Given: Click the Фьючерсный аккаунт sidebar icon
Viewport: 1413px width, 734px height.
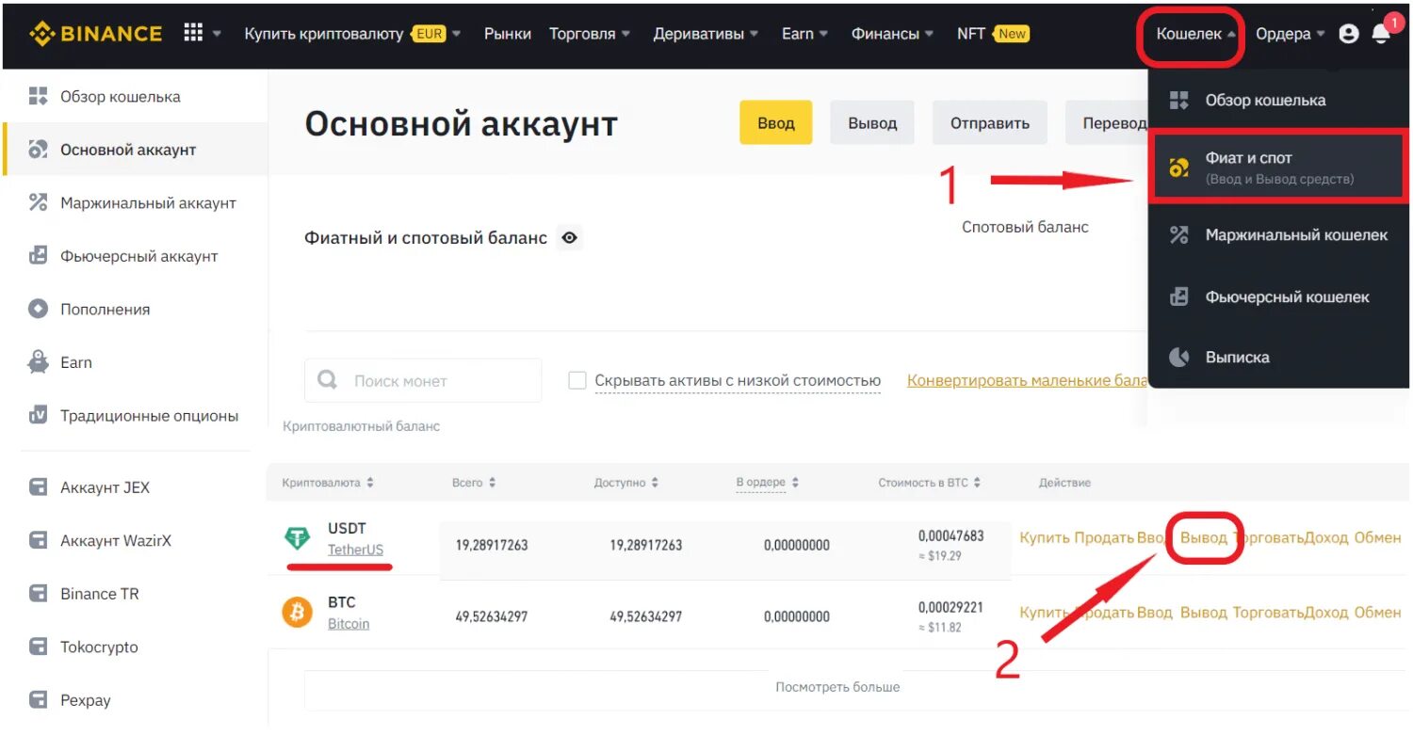Looking at the screenshot, I should click(38, 255).
